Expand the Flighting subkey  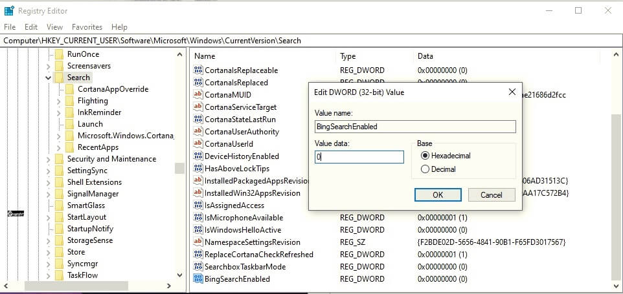pyautogui.click(x=59, y=101)
